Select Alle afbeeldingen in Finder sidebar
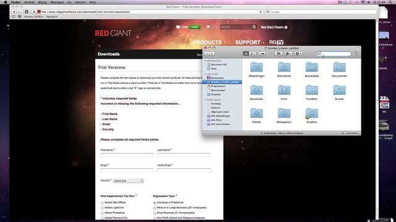Image resolution: width=396 pixels, height=222 pixels. click(220, 116)
